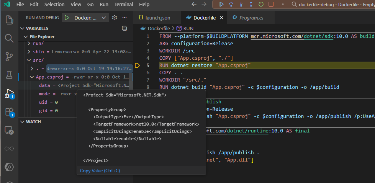This screenshot has width=375, height=183.
Task: Switch to the Program.cs tab
Action: (251, 18)
